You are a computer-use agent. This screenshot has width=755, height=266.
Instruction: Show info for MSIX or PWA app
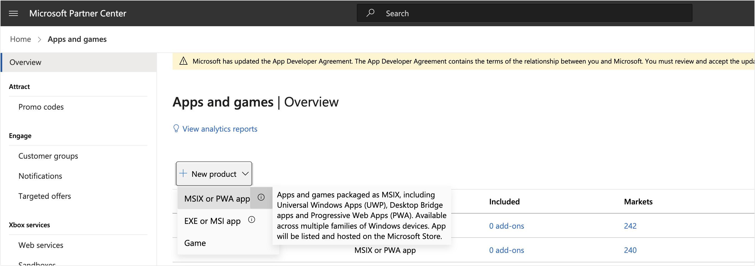(261, 197)
